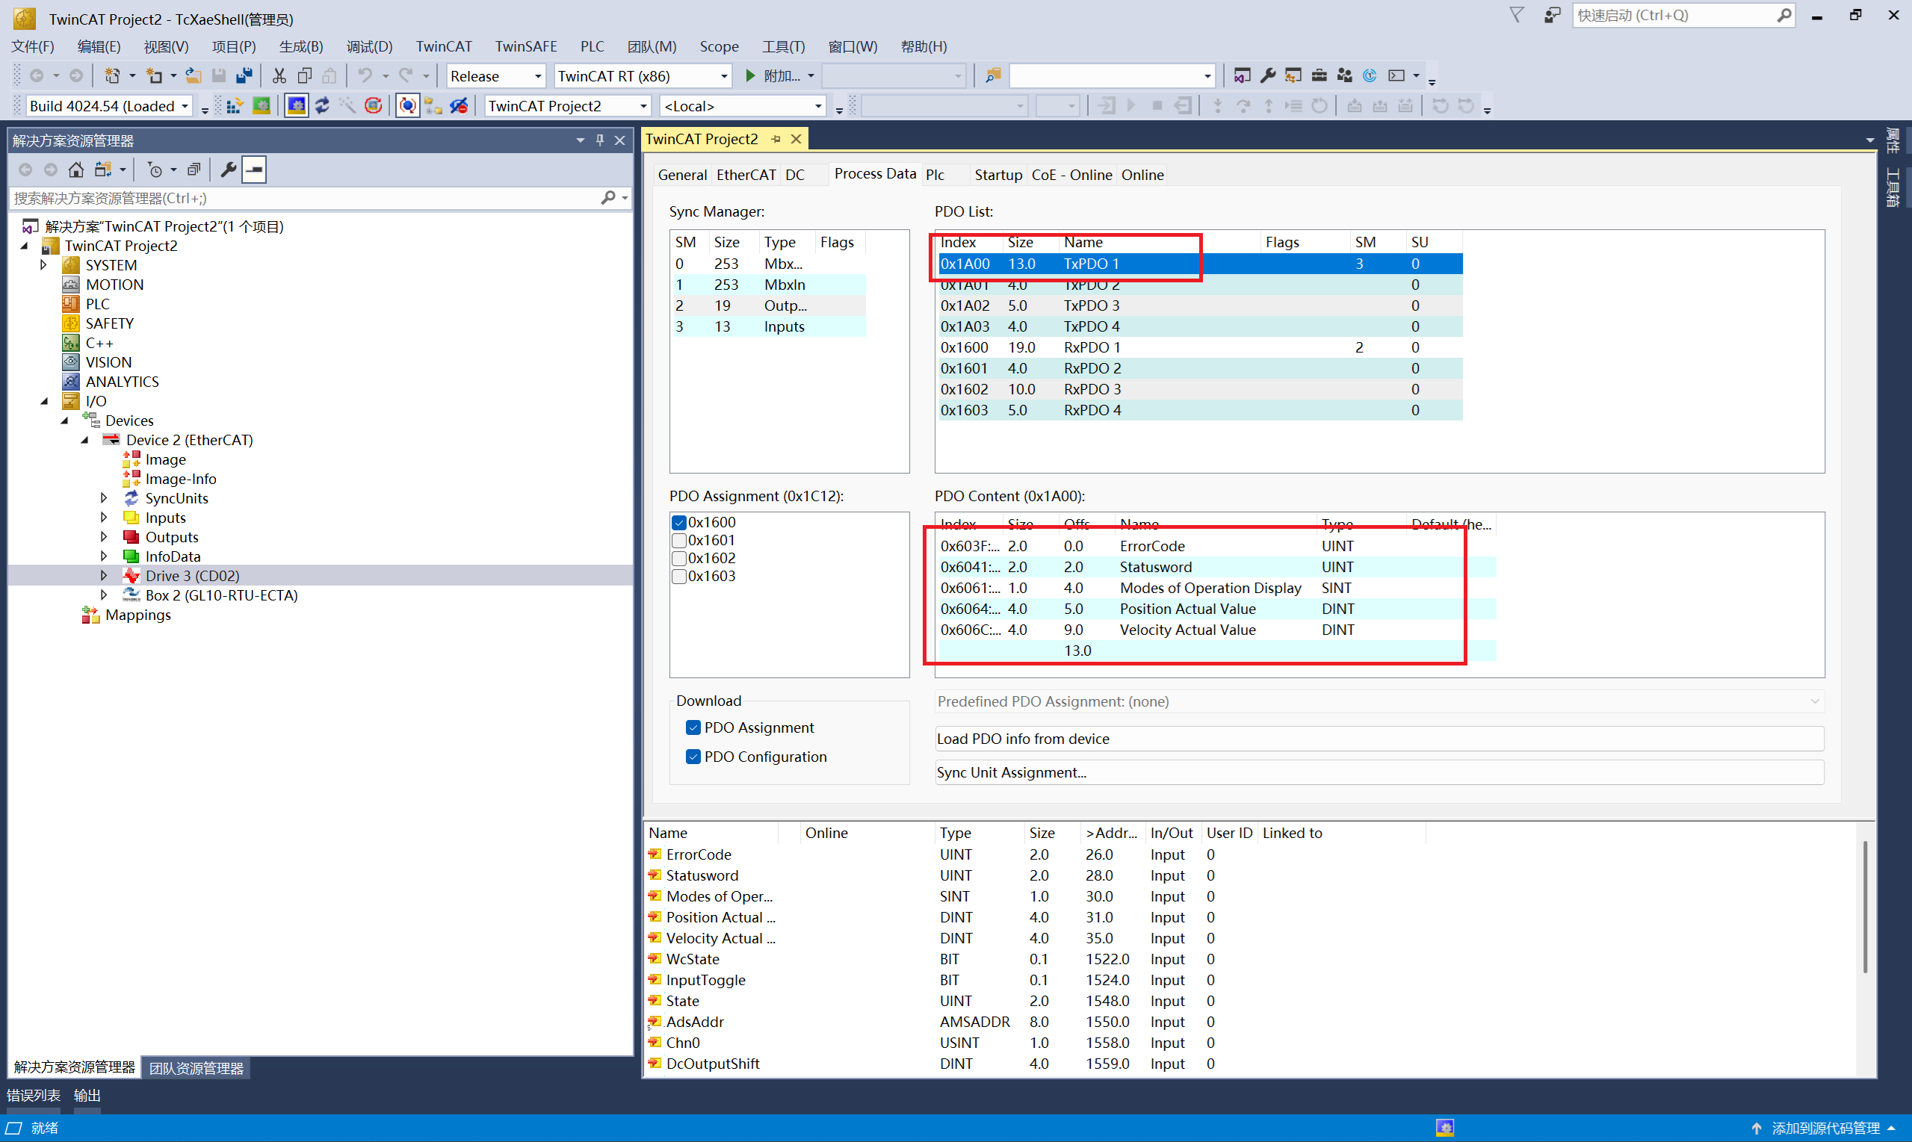Click the Config Mode toolbar icon
The image size is (1912, 1142).
click(x=297, y=105)
